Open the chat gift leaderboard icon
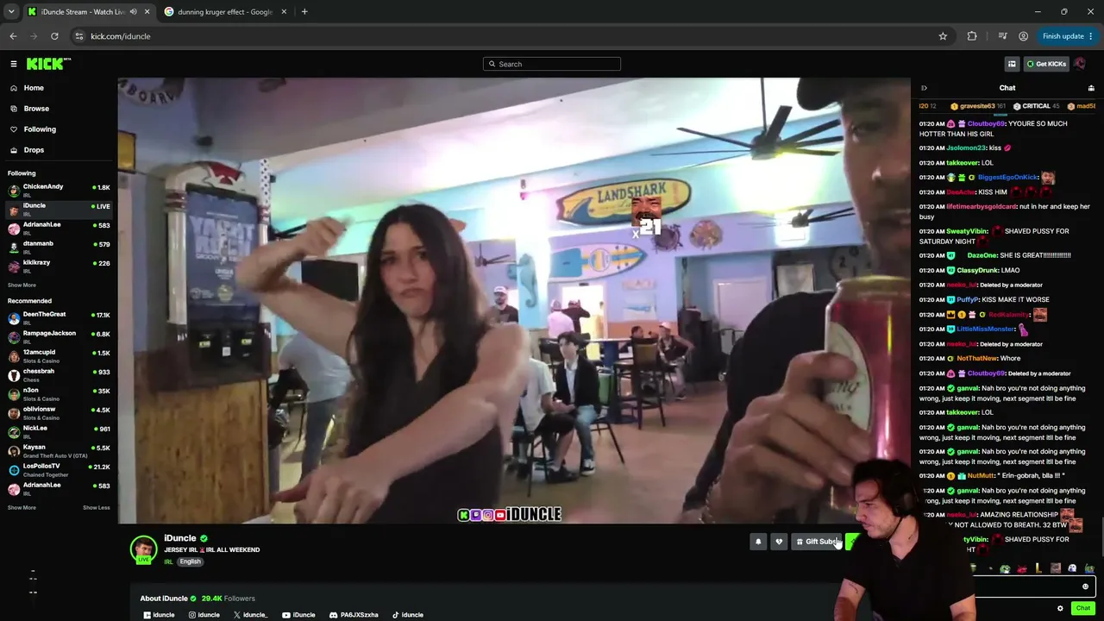 [1091, 88]
